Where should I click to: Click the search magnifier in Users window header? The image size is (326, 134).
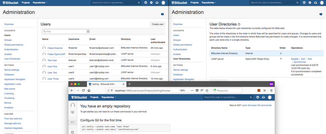click(x=139, y=3)
